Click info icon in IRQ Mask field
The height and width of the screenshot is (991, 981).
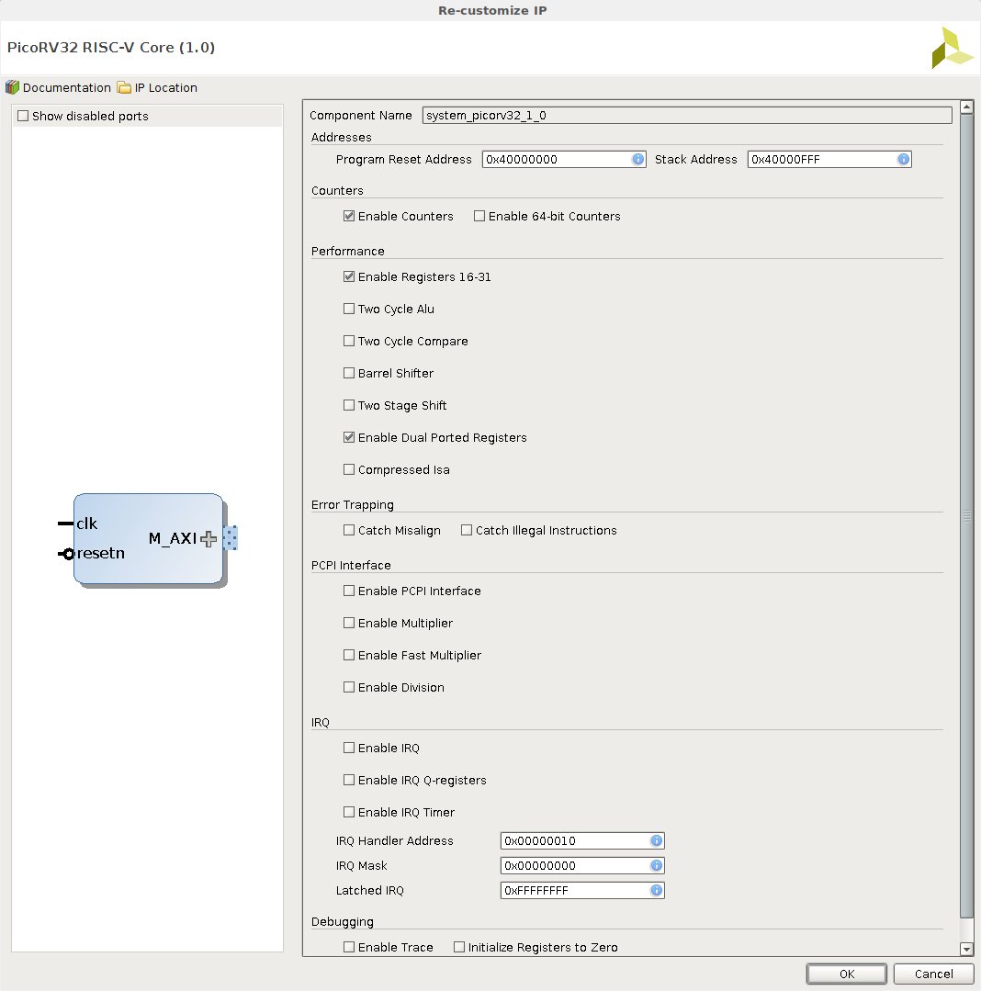656,865
